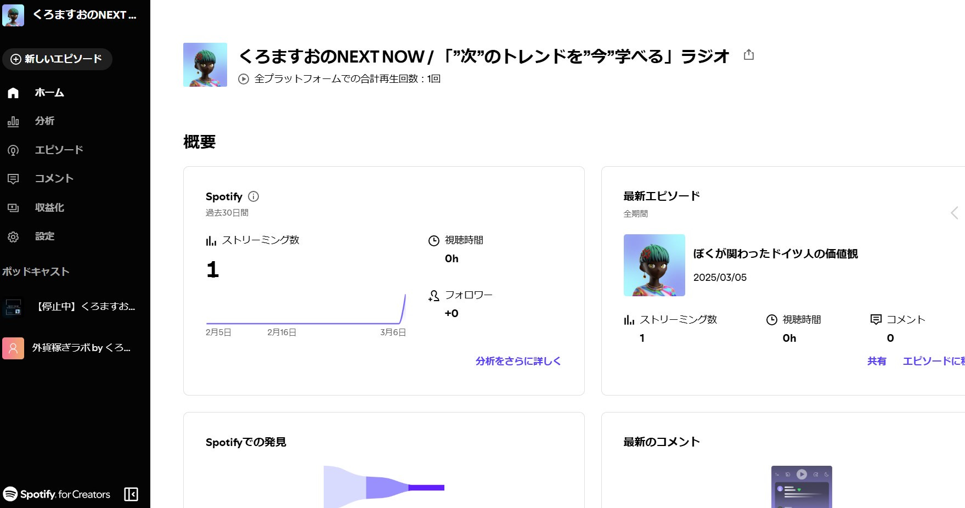Click the Spotifyでの発見 funnel chart
The image size is (965, 508).
(x=384, y=487)
